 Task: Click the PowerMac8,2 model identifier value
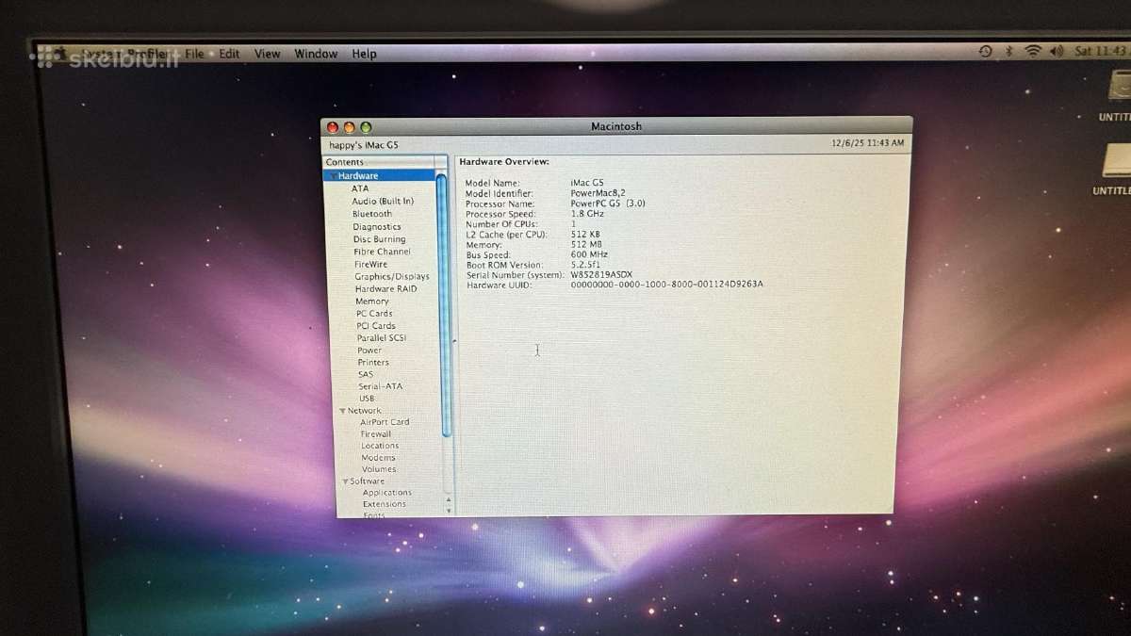[598, 193]
